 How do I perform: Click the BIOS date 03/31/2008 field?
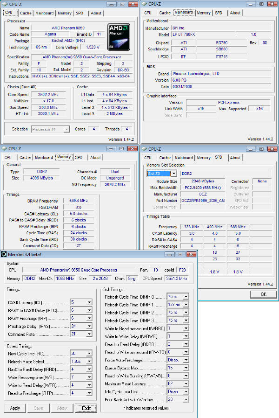point(221,87)
